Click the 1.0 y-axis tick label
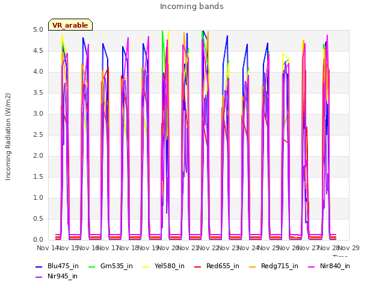Screen dimensions: 385x288 [x=38, y=198]
